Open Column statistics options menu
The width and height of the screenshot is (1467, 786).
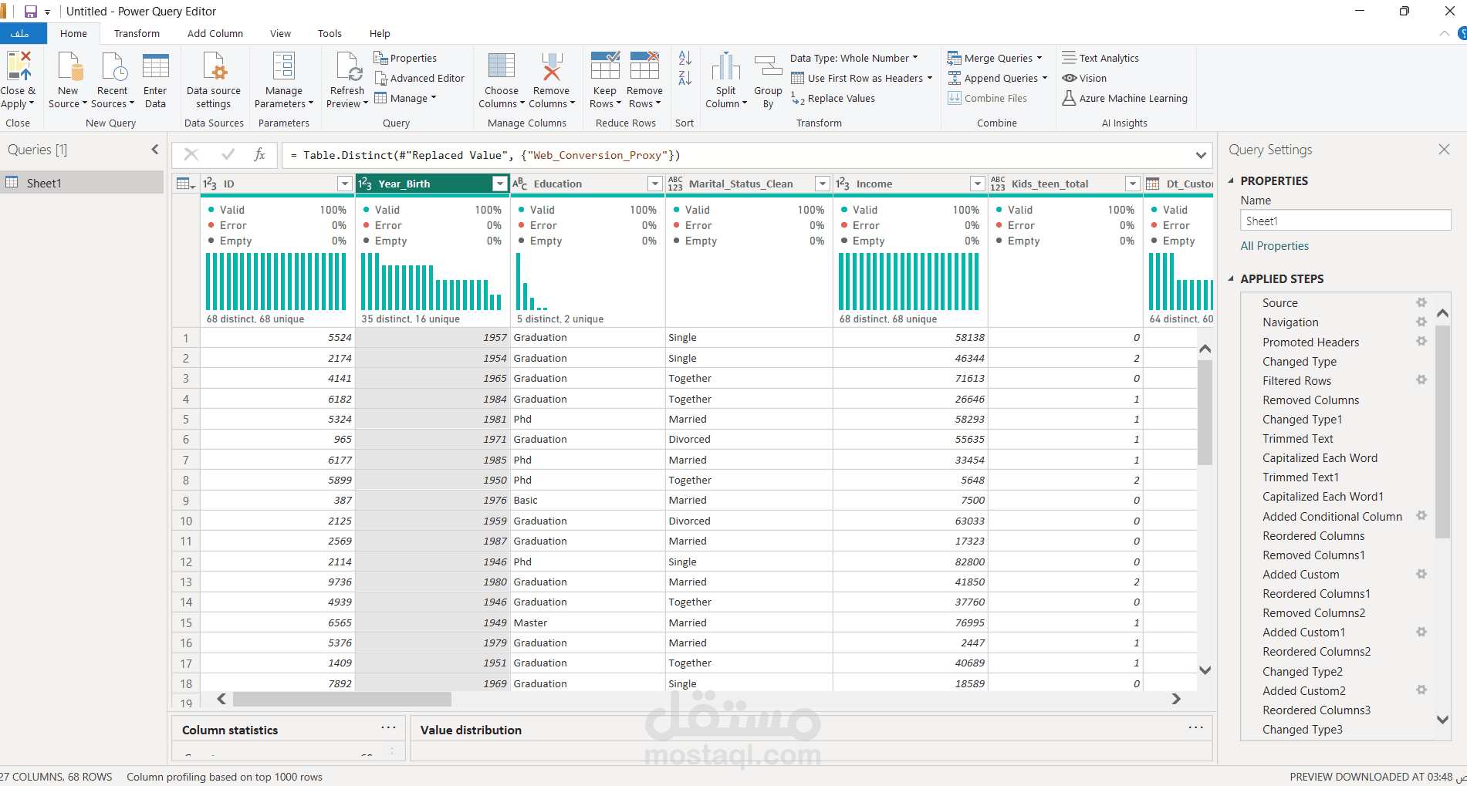click(x=388, y=728)
